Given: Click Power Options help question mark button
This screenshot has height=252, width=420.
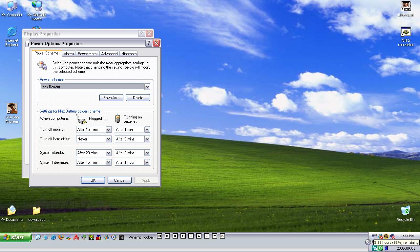Looking at the screenshot, I should [148, 43].
